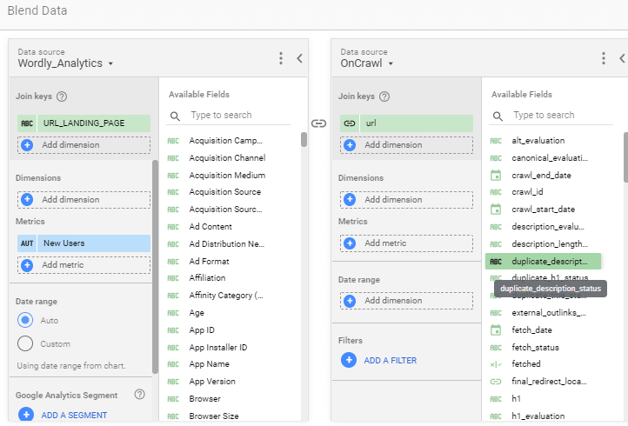Select App Name field
Image resolution: width=628 pixels, height=426 pixels.
tap(209, 364)
